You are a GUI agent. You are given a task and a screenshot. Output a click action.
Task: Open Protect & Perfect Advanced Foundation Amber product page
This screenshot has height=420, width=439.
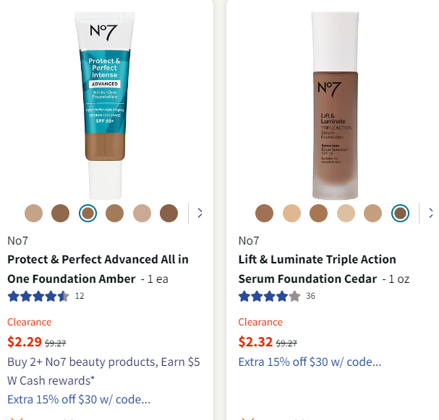pyautogui.click(x=98, y=268)
